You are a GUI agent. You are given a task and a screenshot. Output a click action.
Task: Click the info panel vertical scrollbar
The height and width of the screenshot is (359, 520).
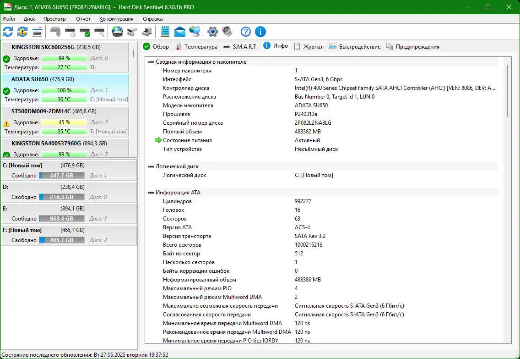point(507,92)
